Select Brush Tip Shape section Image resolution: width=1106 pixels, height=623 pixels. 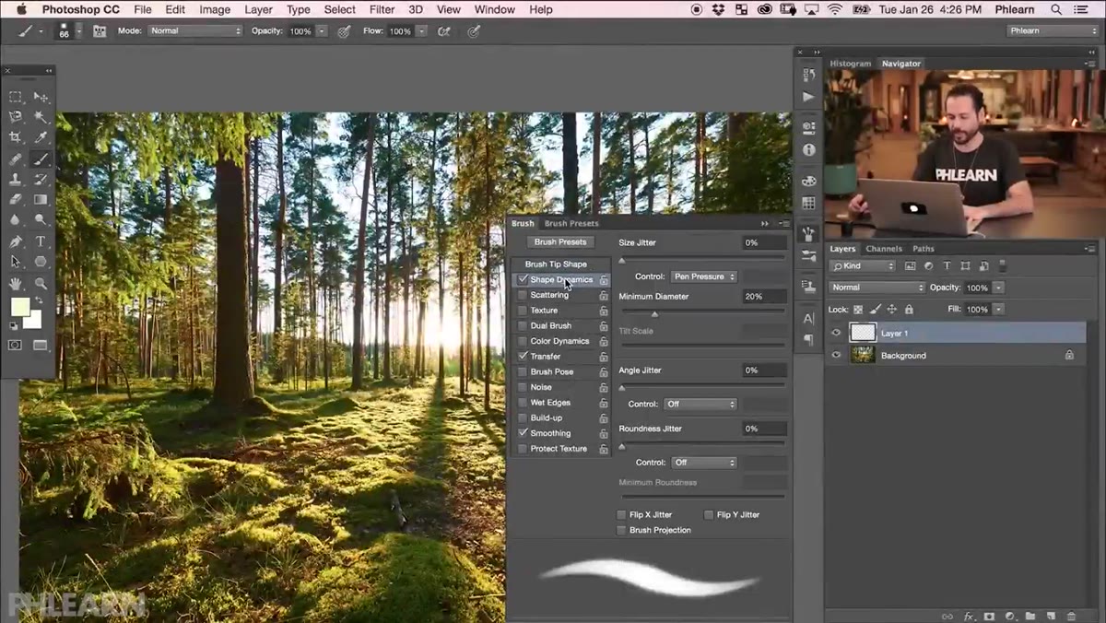(556, 264)
